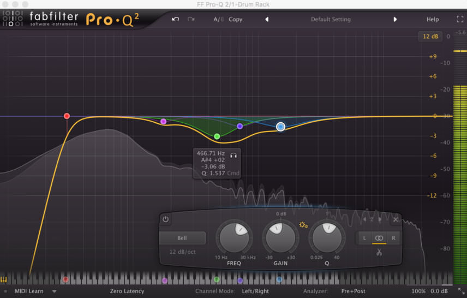
Task: Open the Help menu
Action: 433,19
